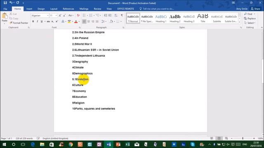Image resolution: width=264 pixels, height=148 pixels.
Task: Click the Share button
Action: click(255, 9)
